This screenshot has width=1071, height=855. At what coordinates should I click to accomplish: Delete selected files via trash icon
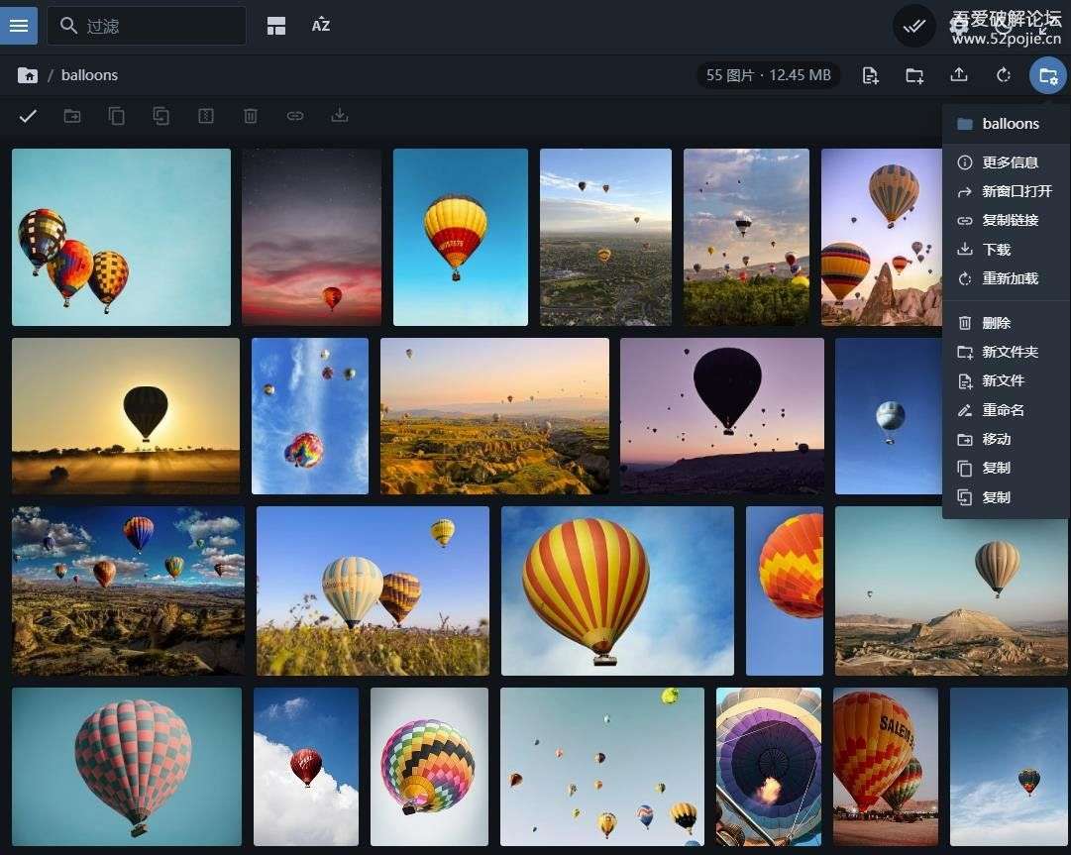coord(250,116)
